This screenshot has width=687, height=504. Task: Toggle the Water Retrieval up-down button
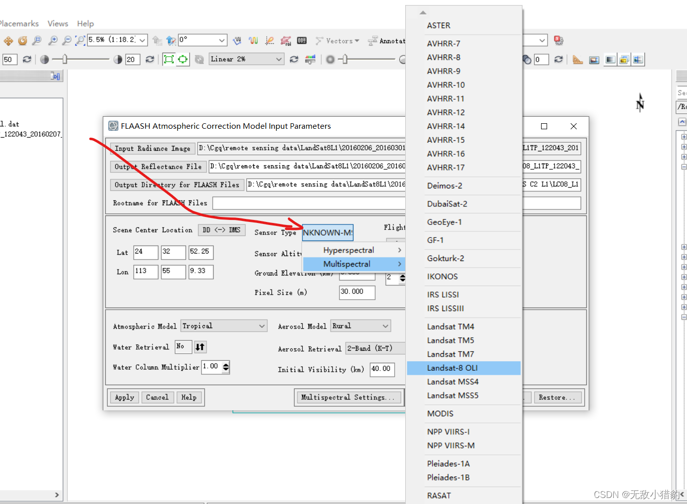pyautogui.click(x=200, y=347)
